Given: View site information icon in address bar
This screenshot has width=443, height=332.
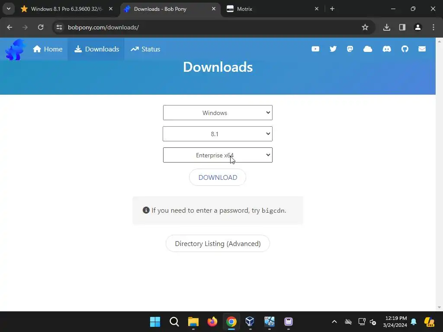Looking at the screenshot, I should pyautogui.click(x=59, y=27).
